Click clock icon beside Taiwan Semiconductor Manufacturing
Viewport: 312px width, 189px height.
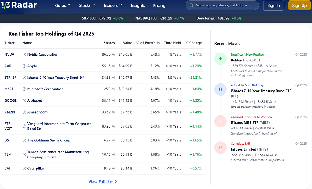click(x=24, y=154)
